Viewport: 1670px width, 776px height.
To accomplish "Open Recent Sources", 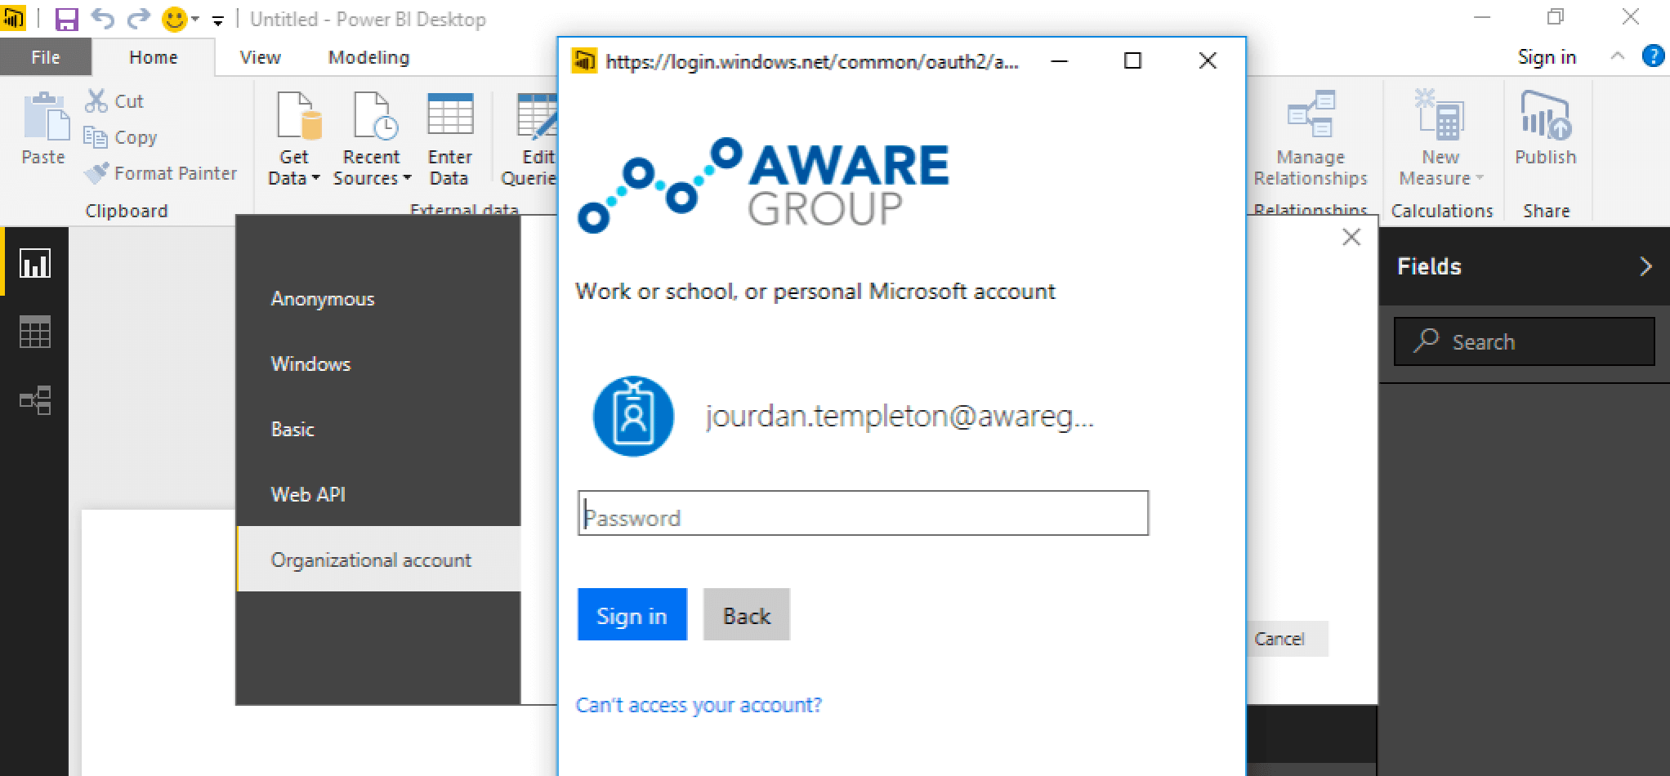I will (372, 139).
